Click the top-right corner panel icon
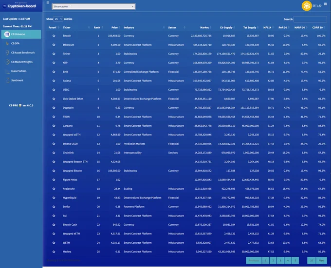Image resolution: width=331 pixels, height=268 pixels. coord(325,4)
